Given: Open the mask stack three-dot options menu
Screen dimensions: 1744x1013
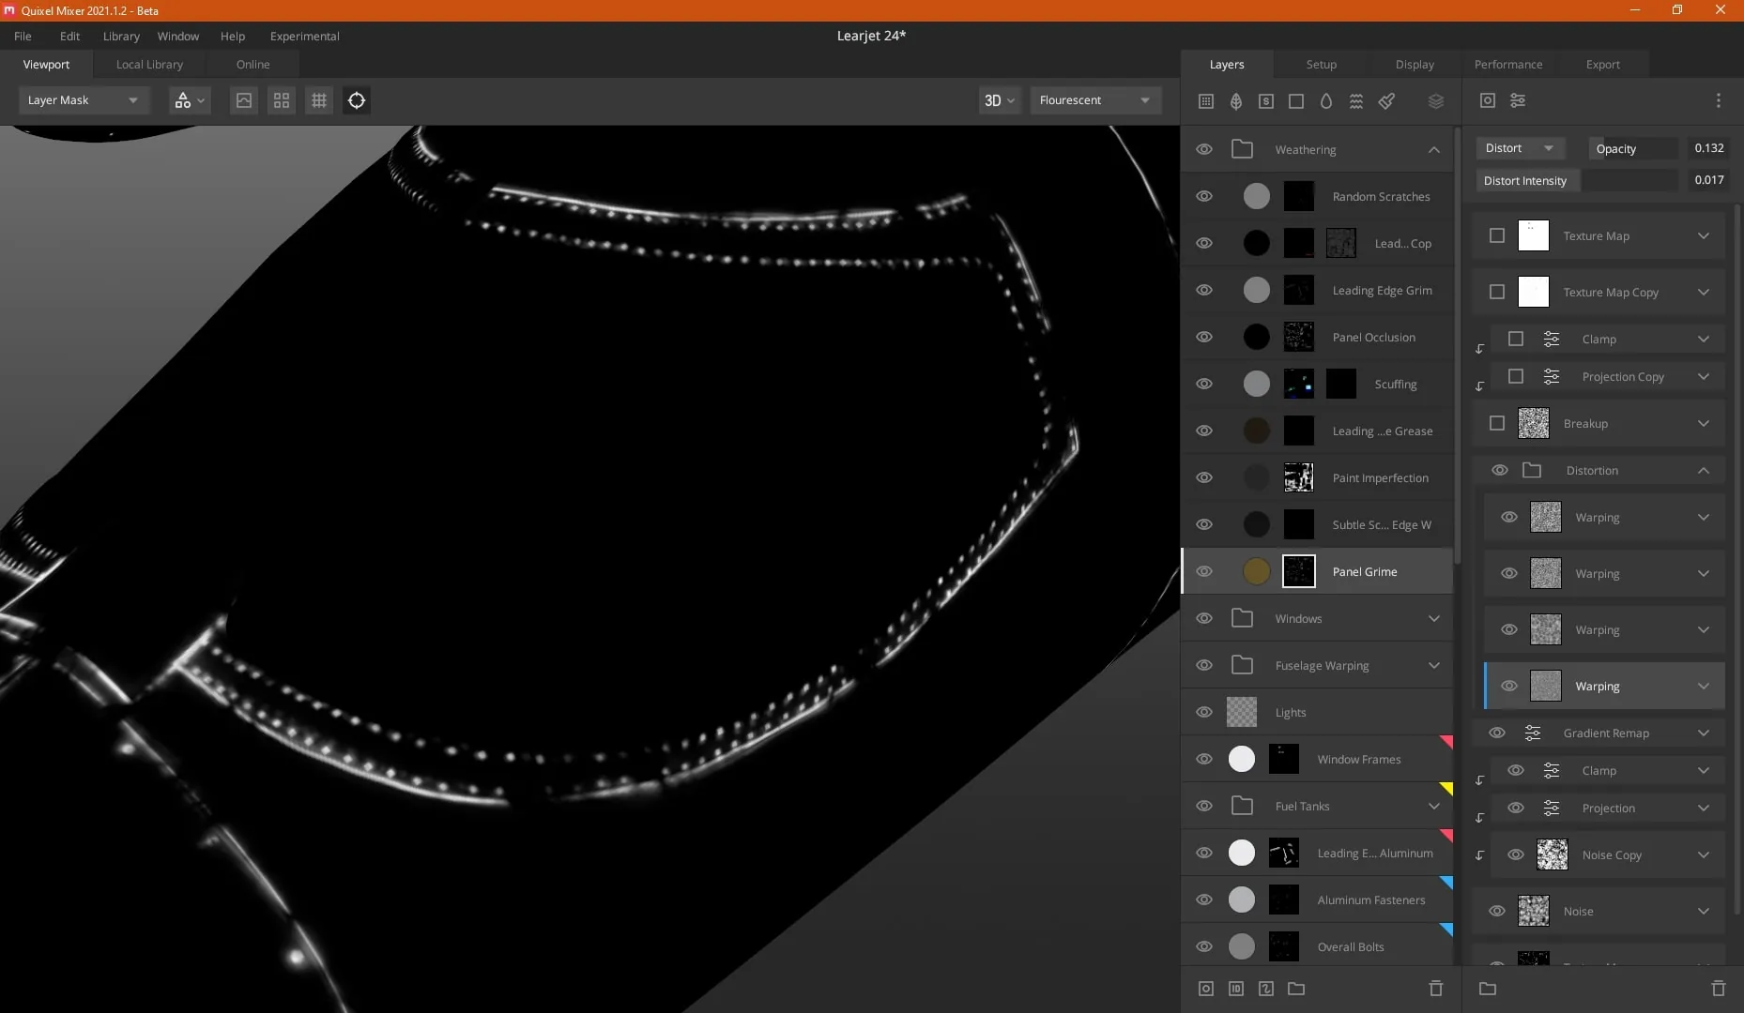Looking at the screenshot, I should 1718,100.
